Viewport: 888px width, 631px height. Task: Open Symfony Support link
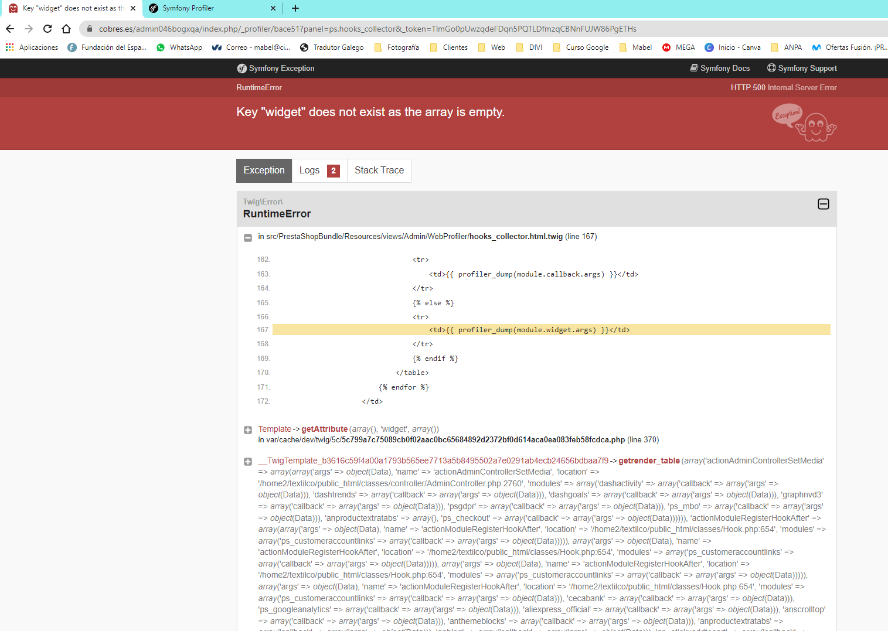pyautogui.click(x=802, y=69)
